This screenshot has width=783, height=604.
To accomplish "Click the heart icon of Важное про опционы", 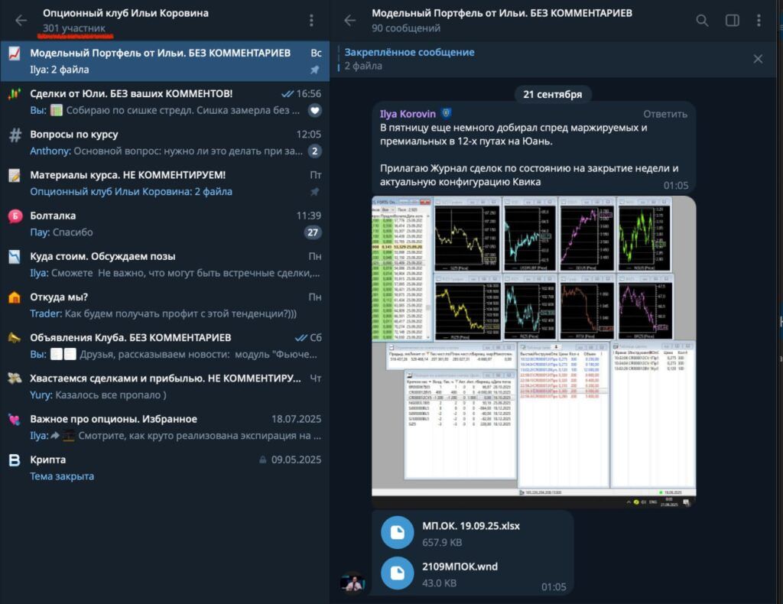I will [x=15, y=419].
